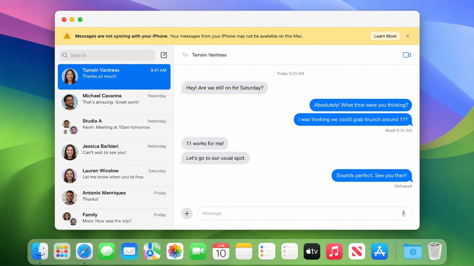The image size is (474, 266).
Task: Record audio with the microphone icon
Action: click(x=403, y=213)
